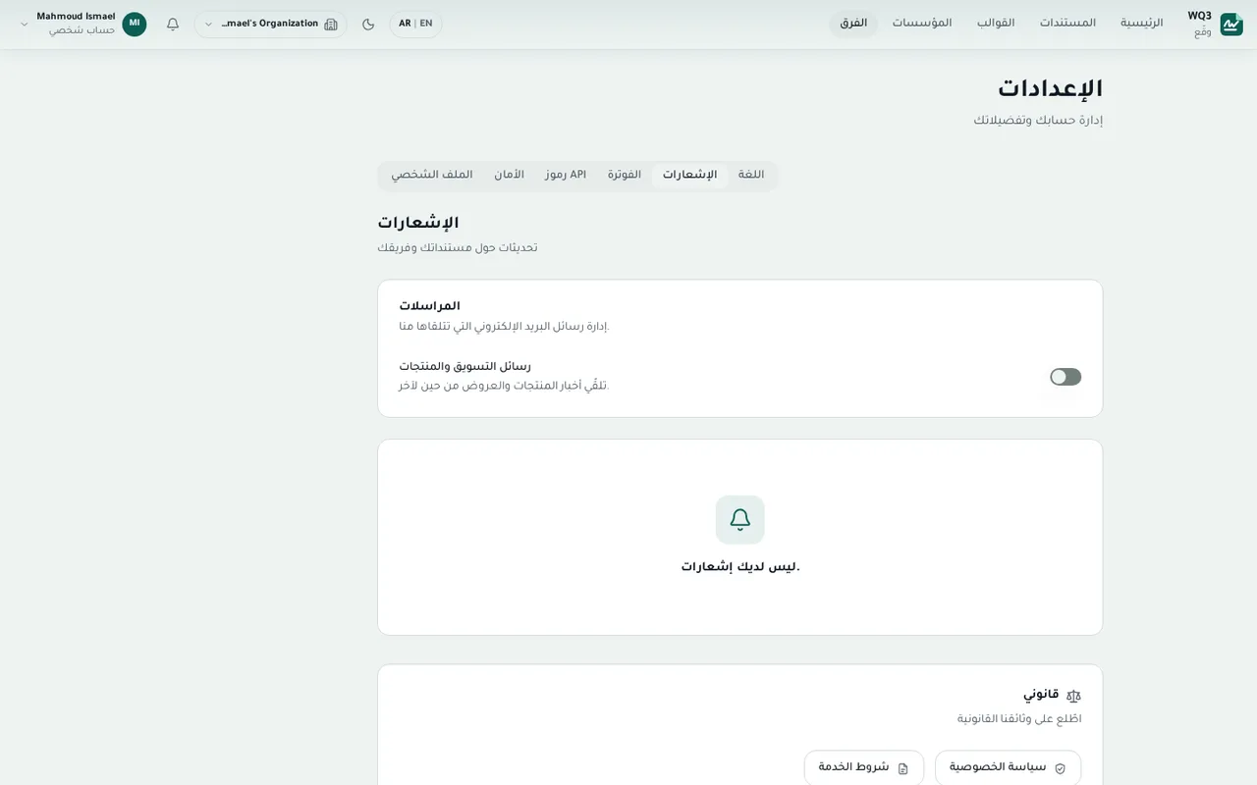Click the Mahmoud Ismael account name
The width and height of the screenshot is (1257, 785).
tap(76, 17)
